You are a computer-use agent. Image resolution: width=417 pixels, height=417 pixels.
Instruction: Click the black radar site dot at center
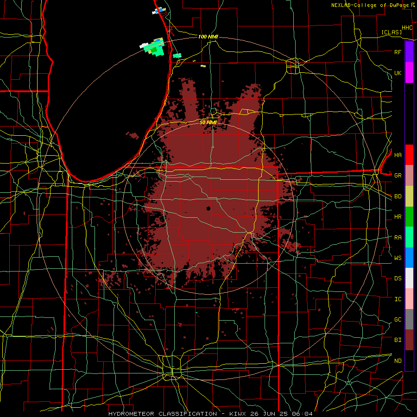208,208
